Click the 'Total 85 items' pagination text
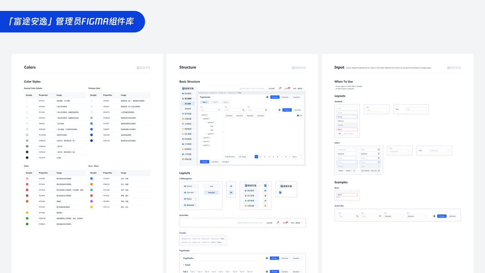The image size is (485, 273). tap(230, 157)
